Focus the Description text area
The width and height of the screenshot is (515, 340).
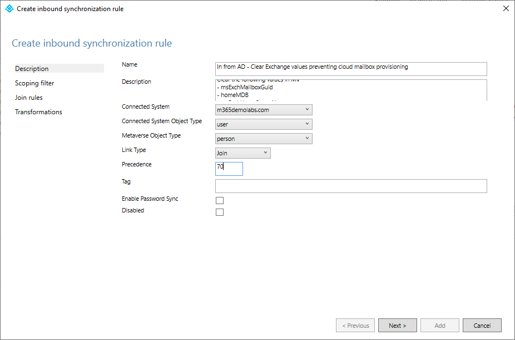coord(350,90)
